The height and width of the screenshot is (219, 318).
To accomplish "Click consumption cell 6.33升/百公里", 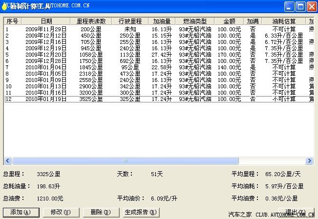I will [x=284, y=36].
